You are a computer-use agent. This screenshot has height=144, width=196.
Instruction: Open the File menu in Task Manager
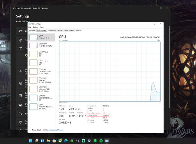(30, 27)
